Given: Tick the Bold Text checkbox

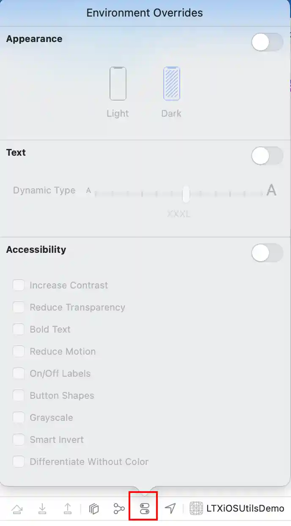Looking at the screenshot, I should (19, 329).
